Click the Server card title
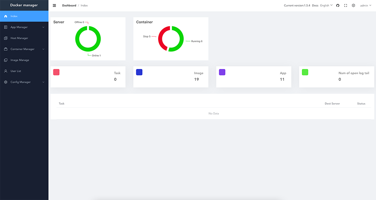The image size is (376, 200). pyautogui.click(x=59, y=22)
